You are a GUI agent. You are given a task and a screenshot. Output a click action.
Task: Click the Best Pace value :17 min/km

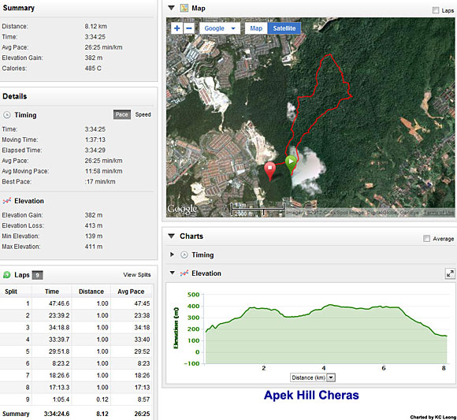[100, 181]
